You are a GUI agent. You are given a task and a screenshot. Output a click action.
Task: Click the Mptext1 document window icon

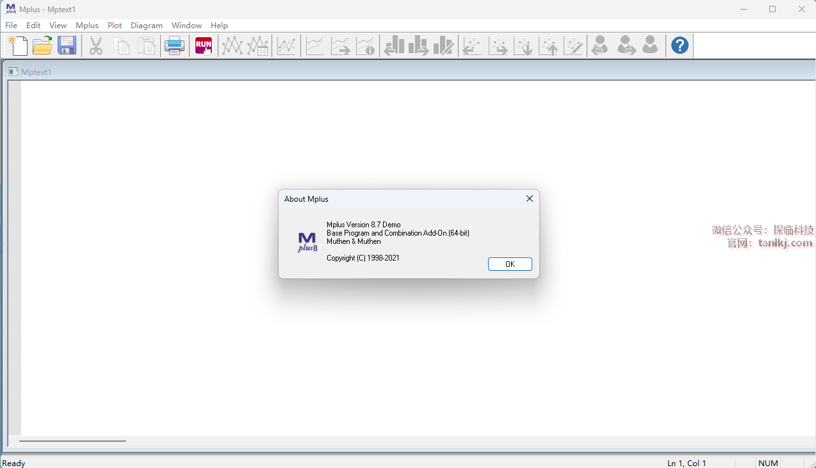[x=13, y=72]
